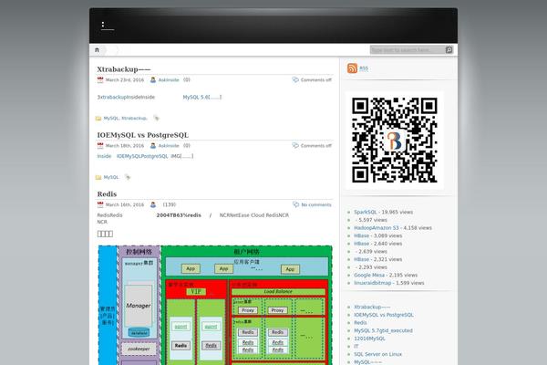
Task: Open linuxraidbitmap popular post link
Action: tap(373, 283)
